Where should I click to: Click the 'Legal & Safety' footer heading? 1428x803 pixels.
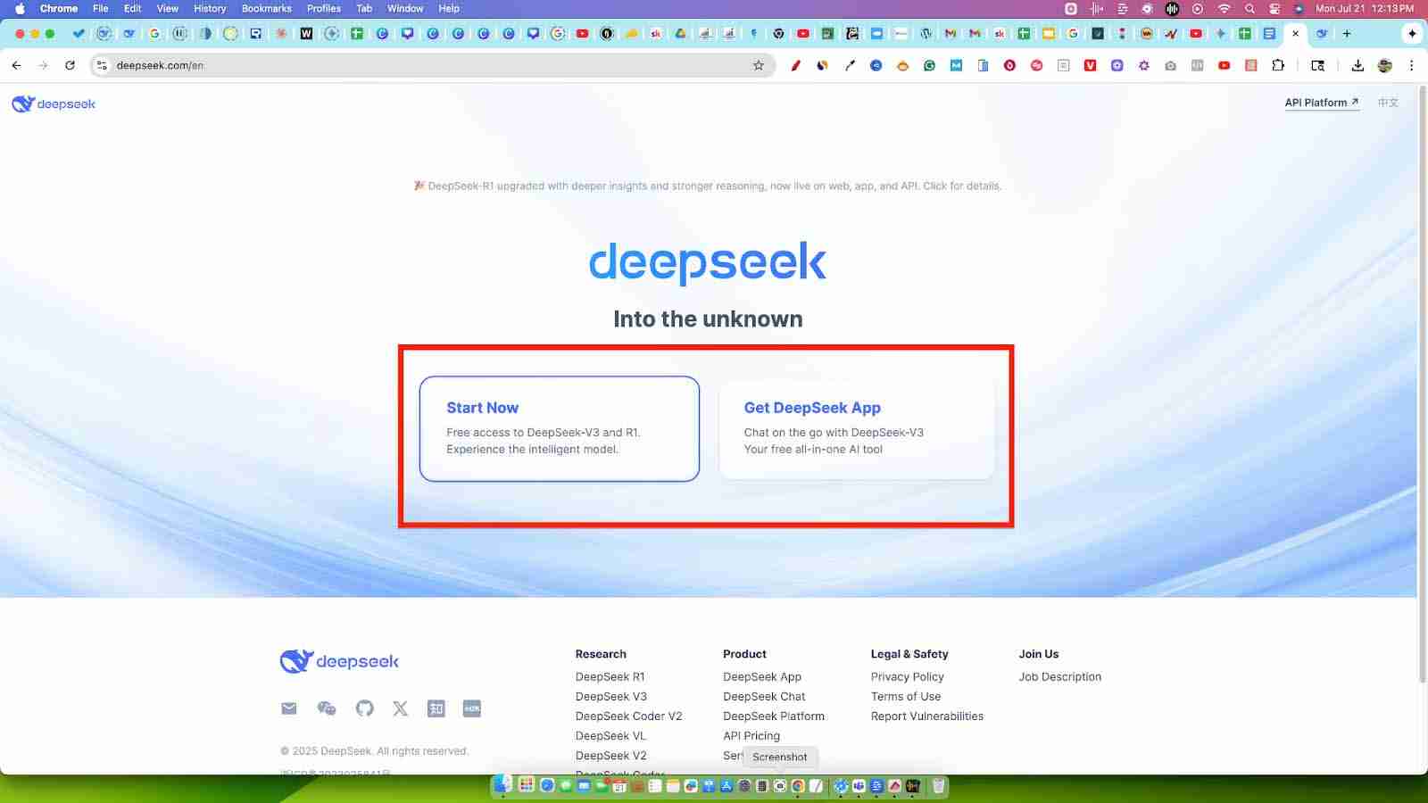(x=909, y=654)
